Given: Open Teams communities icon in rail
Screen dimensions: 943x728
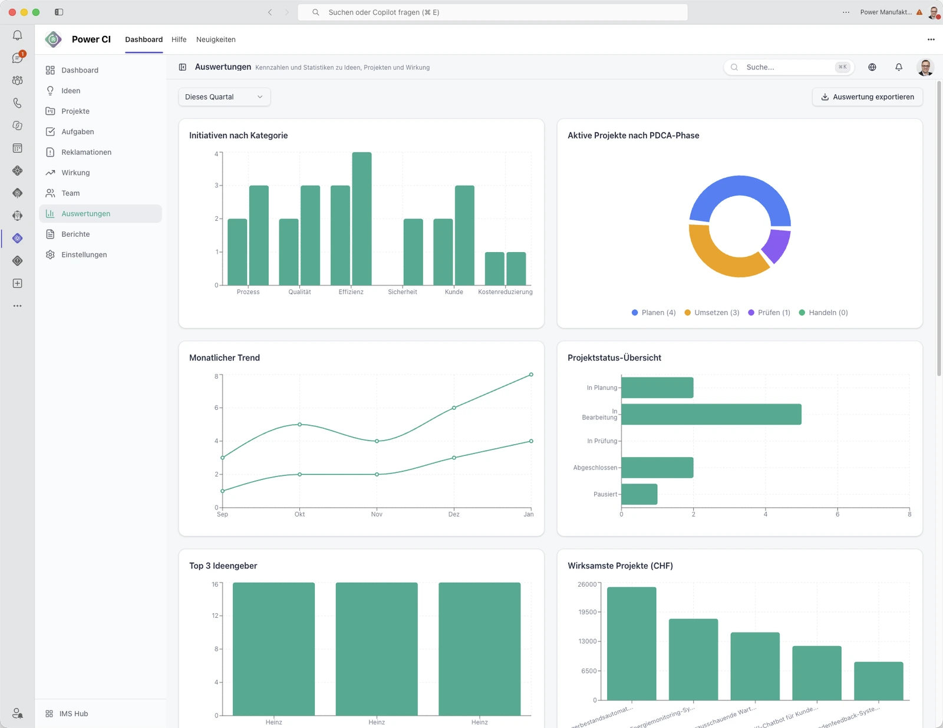Looking at the screenshot, I should [x=17, y=80].
